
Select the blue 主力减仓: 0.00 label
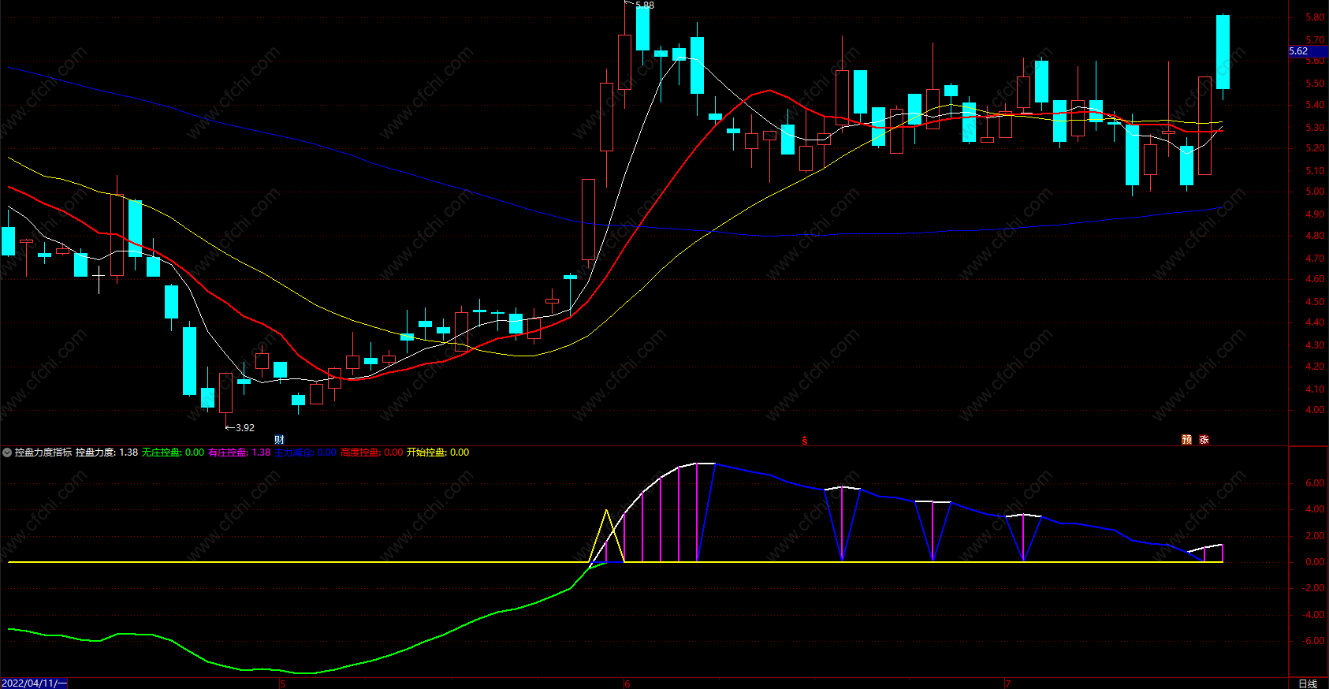click(x=305, y=453)
